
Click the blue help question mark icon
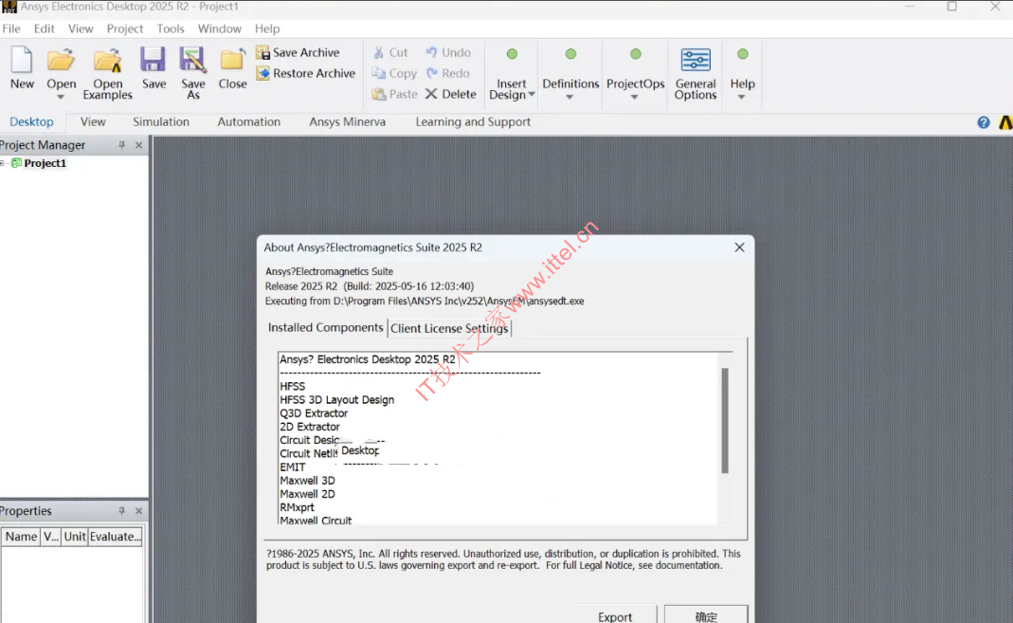click(x=984, y=122)
